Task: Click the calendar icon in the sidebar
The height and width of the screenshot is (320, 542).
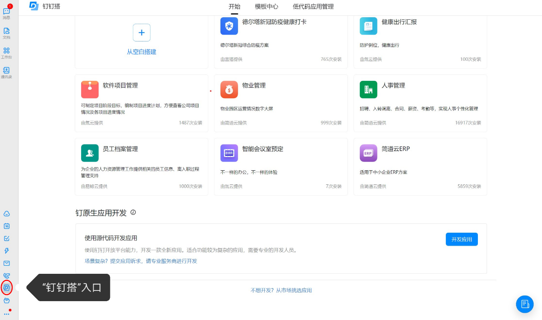Action: click(6, 226)
